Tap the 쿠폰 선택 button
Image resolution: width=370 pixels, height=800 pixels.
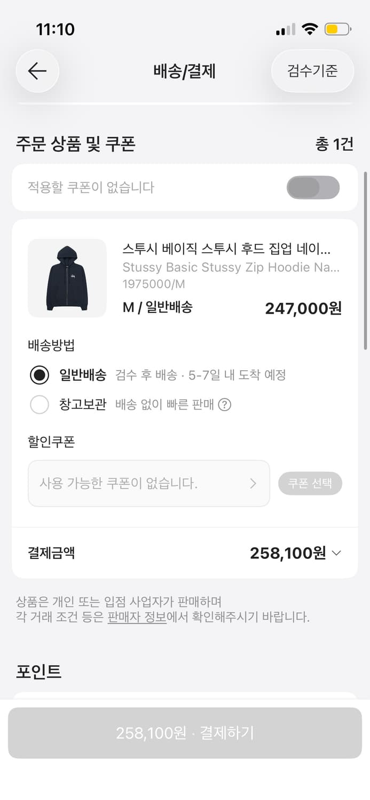(x=310, y=483)
